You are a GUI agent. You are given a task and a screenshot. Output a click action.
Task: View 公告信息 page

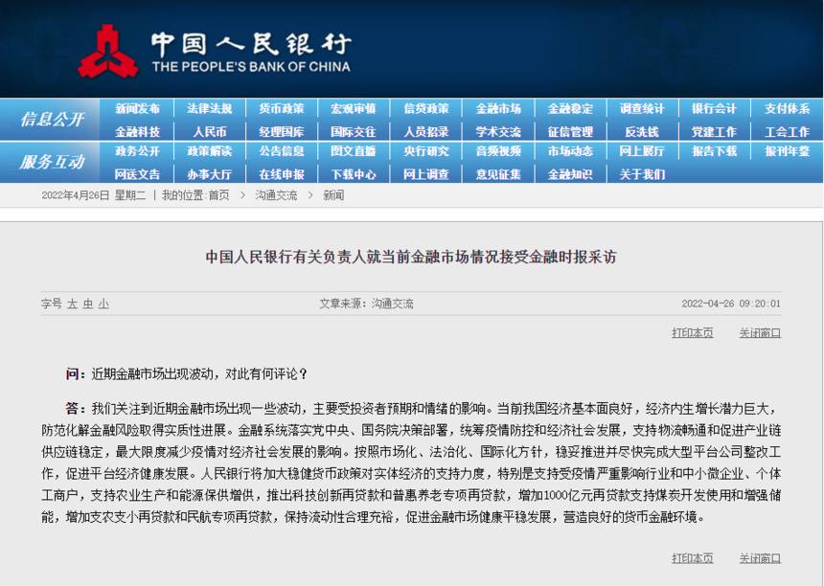[282, 151]
